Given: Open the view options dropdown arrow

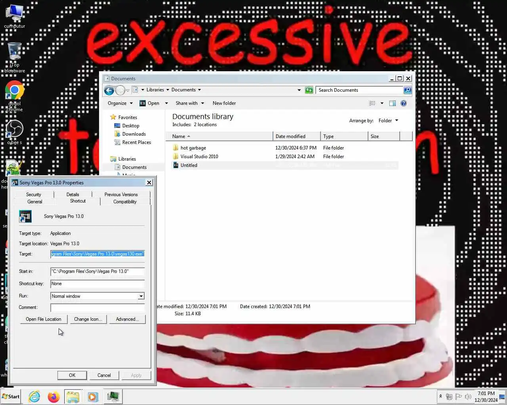Looking at the screenshot, I should point(382,103).
